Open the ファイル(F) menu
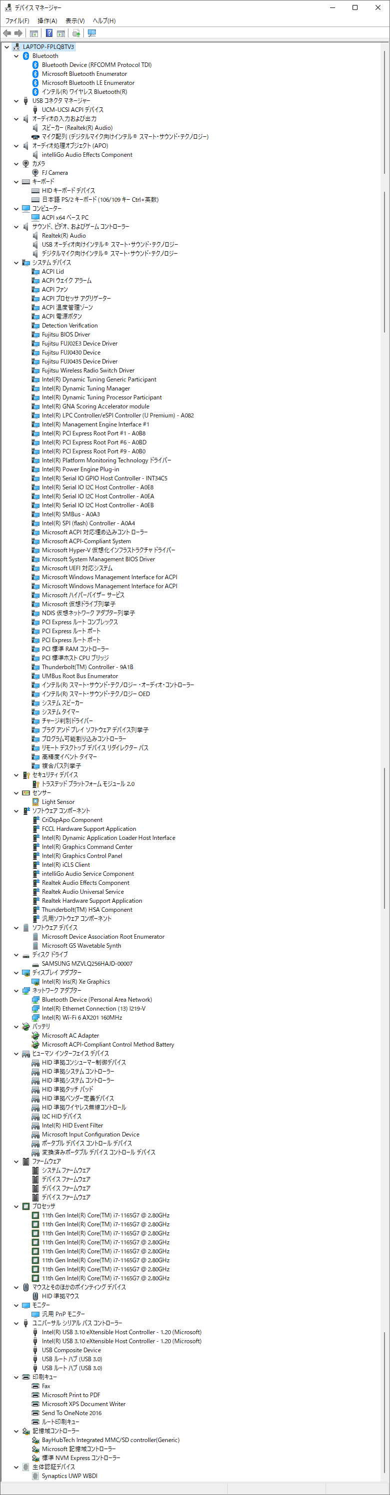 [17, 21]
